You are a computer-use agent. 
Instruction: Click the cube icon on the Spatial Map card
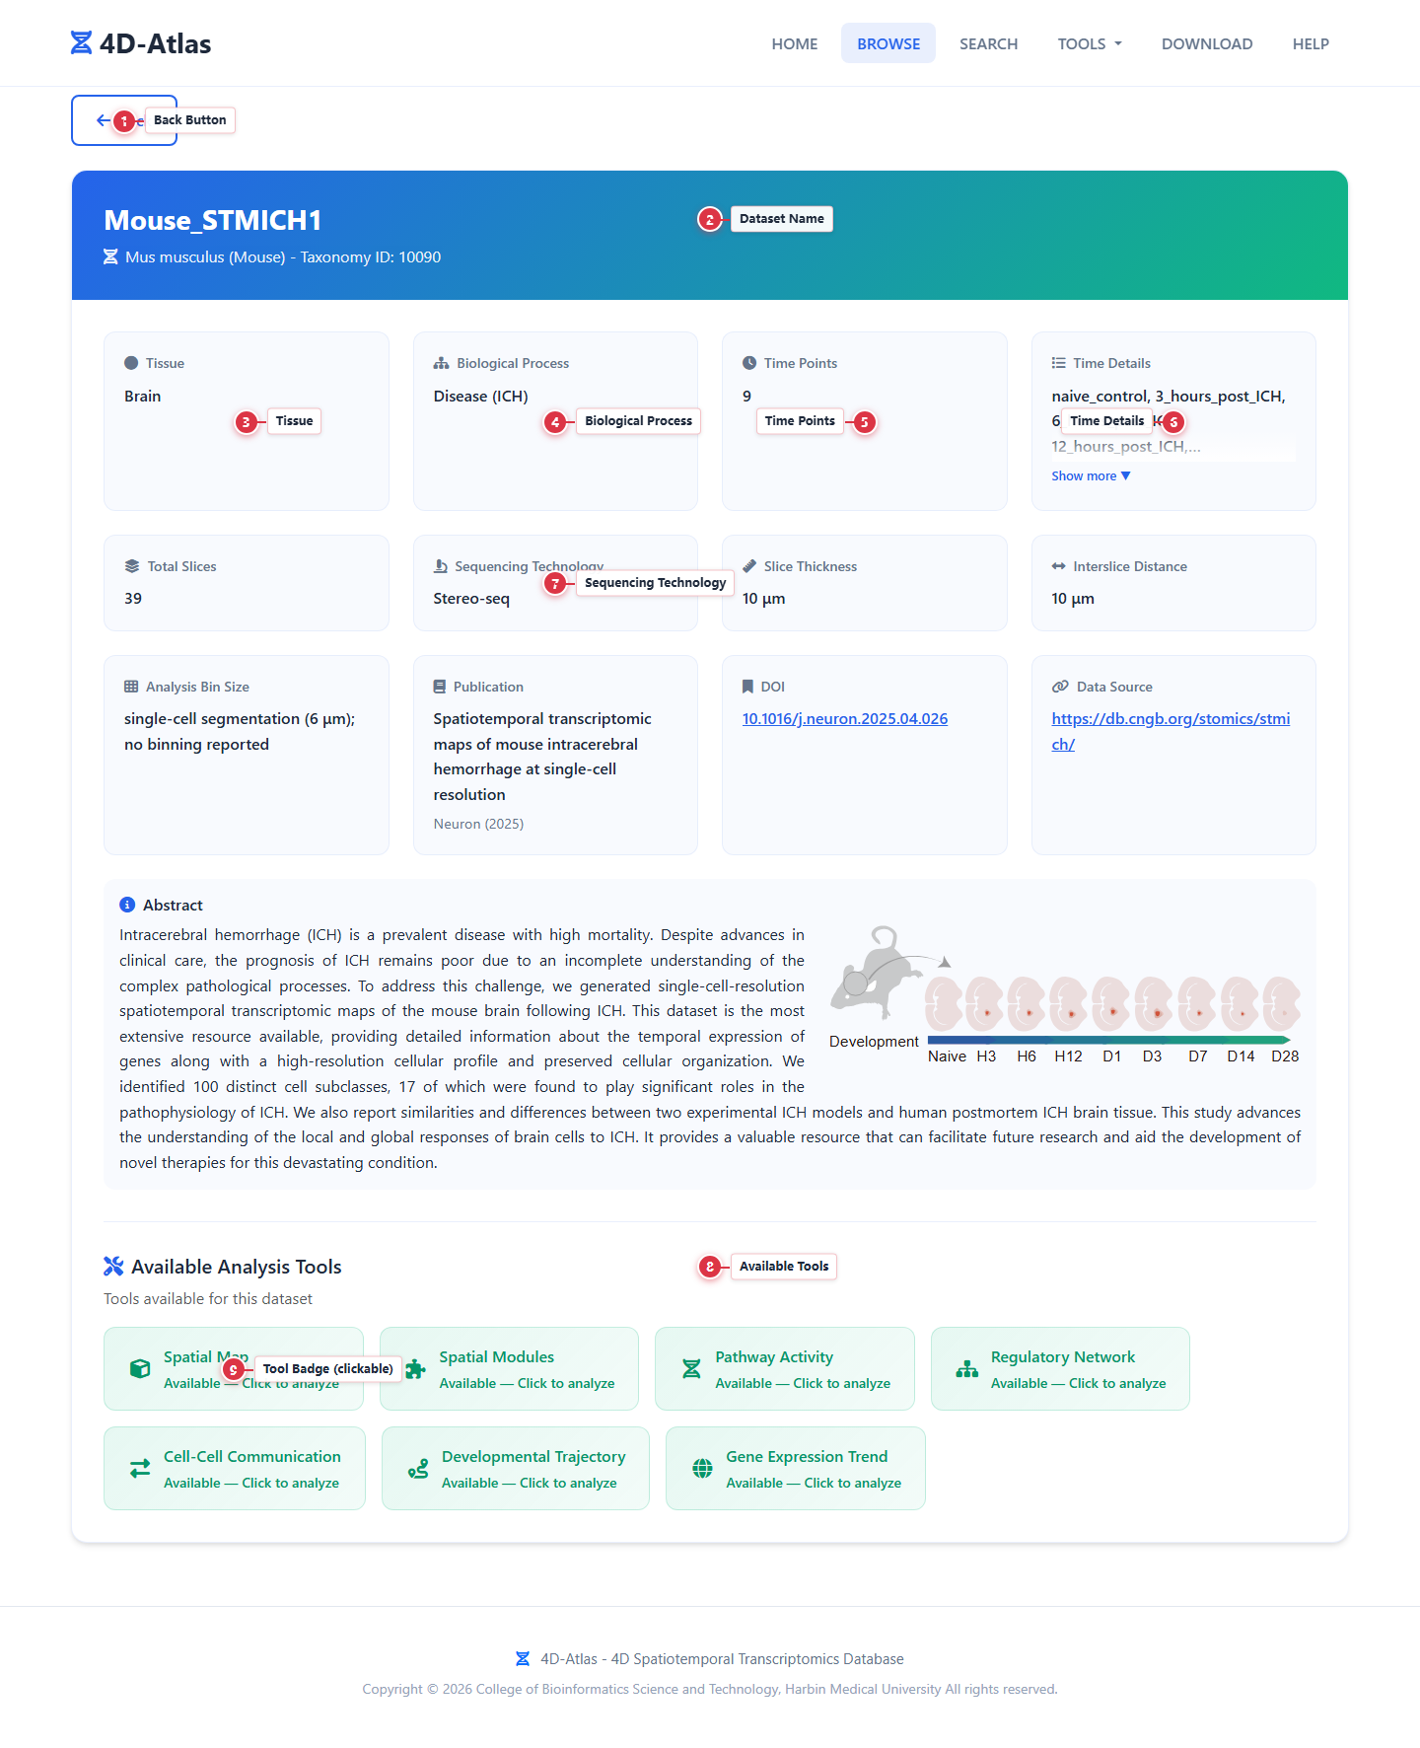pyautogui.click(x=140, y=1369)
